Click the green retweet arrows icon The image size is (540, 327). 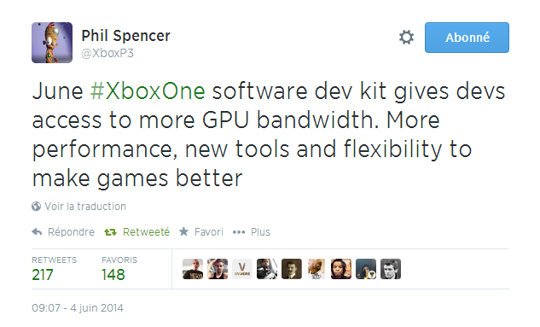110,232
